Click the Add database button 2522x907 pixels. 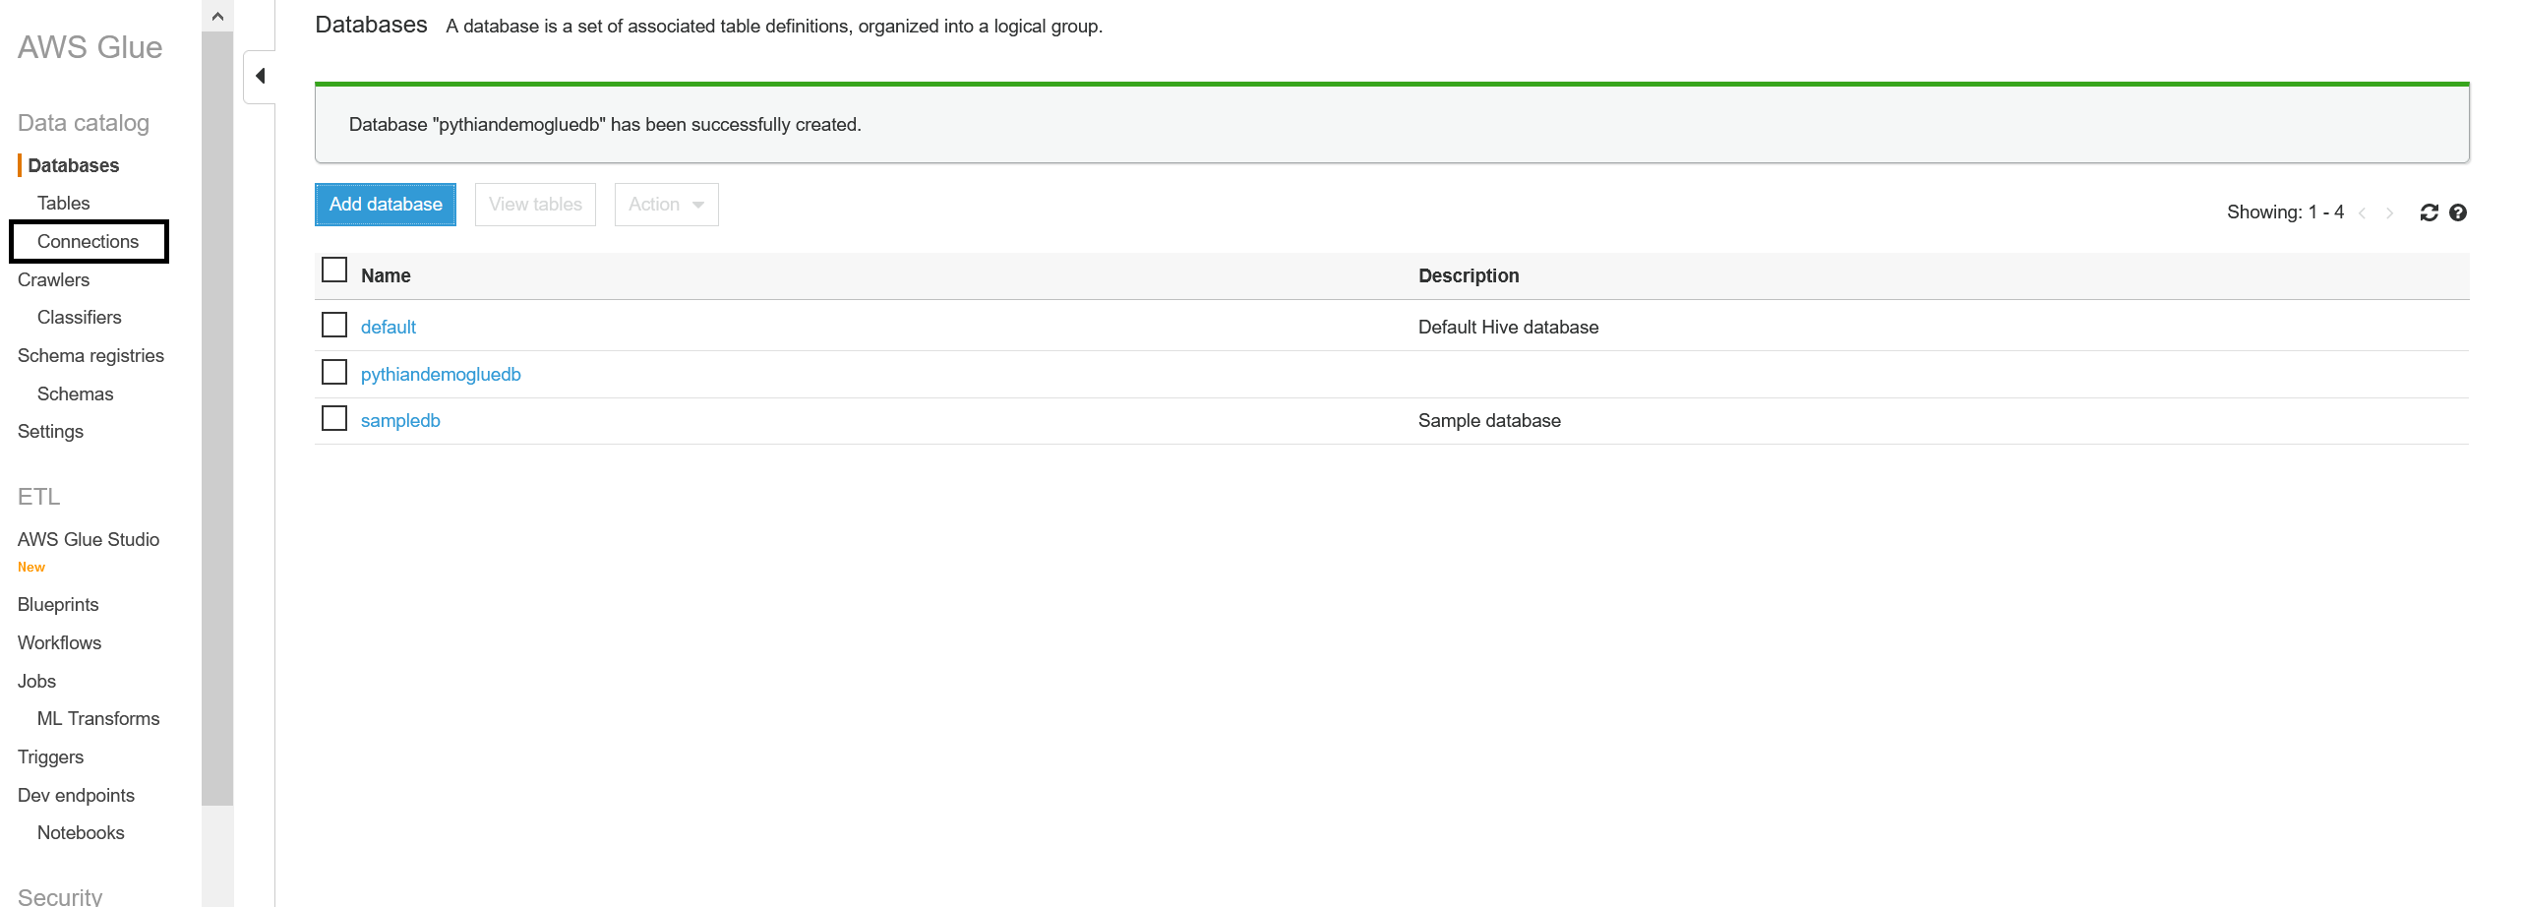pos(386,205)
